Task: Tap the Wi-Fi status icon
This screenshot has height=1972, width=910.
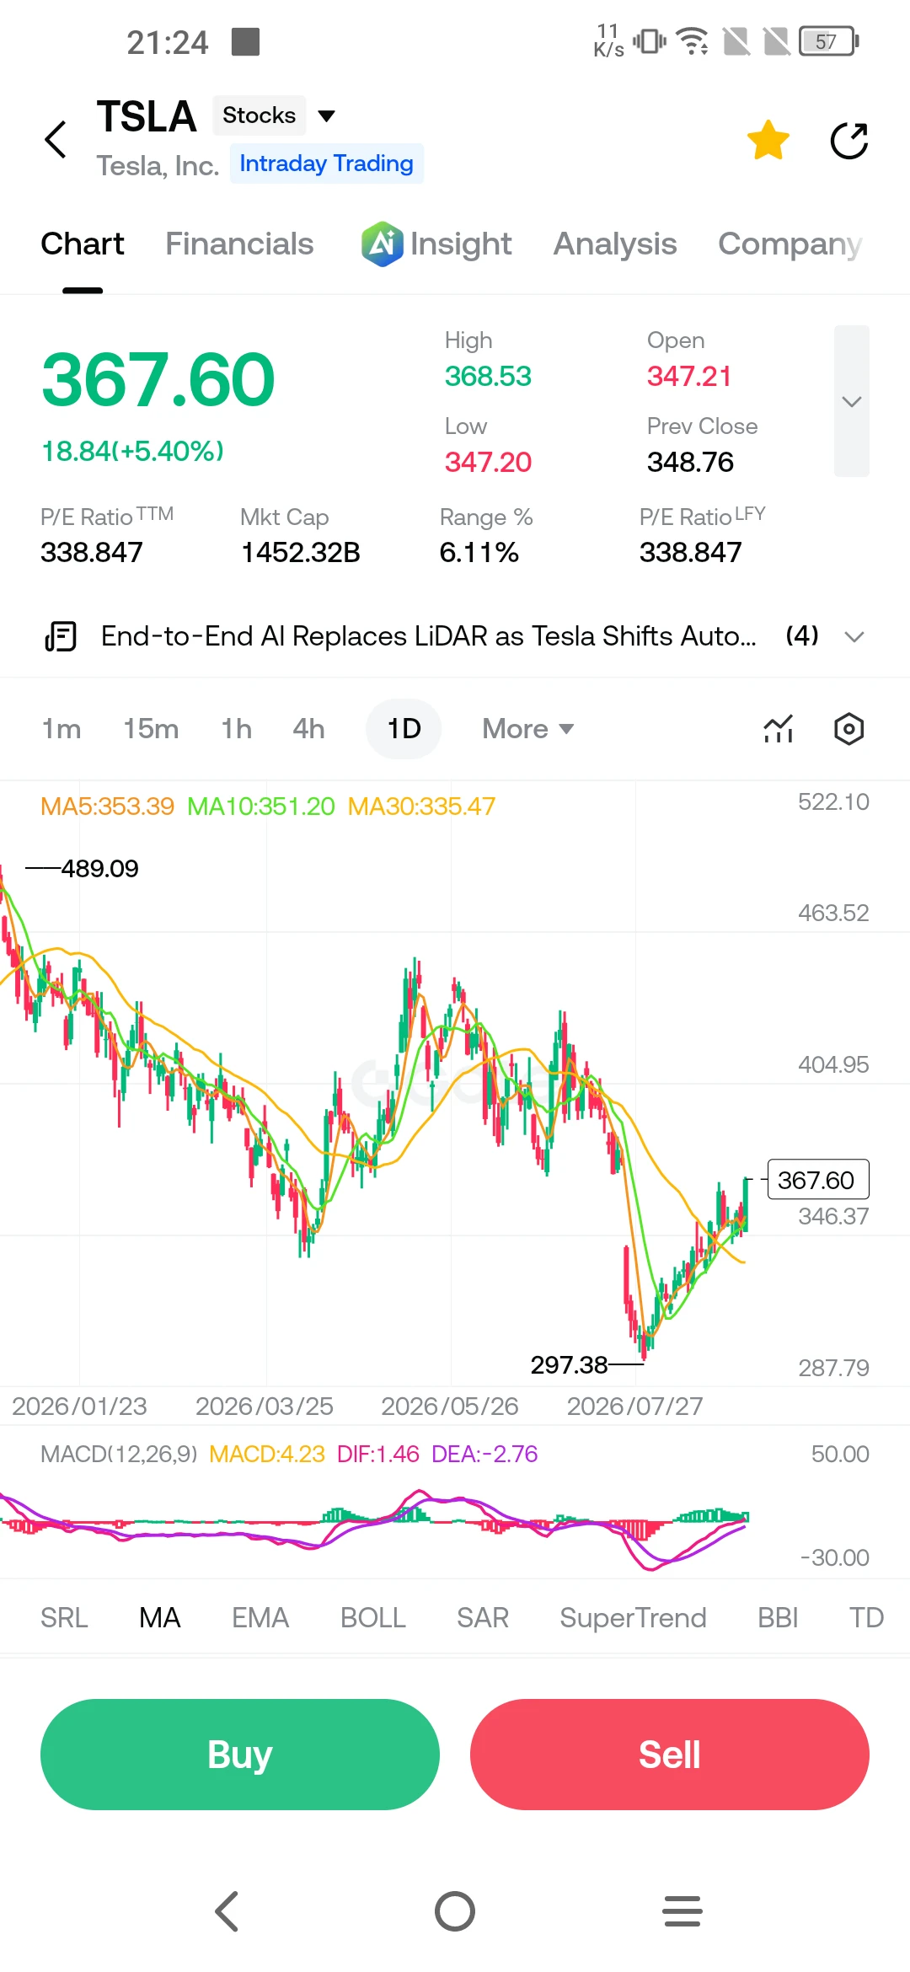Action: coord(693,41)
